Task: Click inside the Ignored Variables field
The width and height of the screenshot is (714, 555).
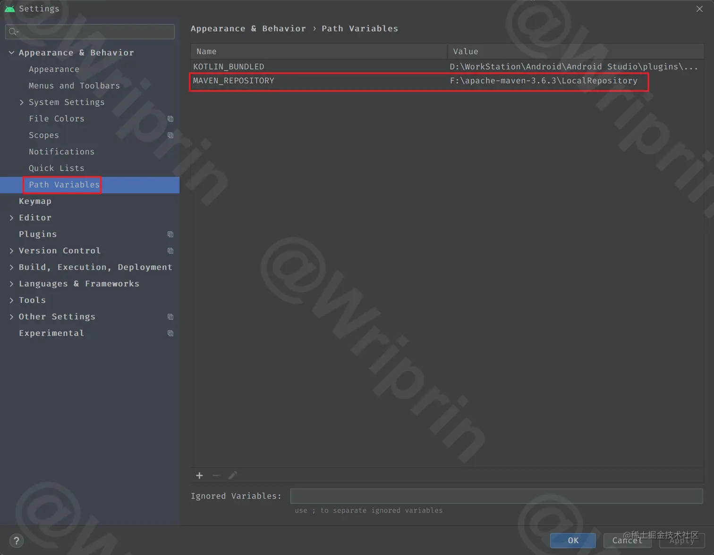Action: tap(496, 496)
